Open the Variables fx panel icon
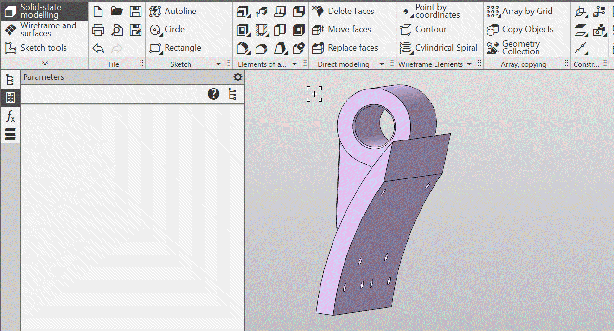Screen dimensions: 614x331 (10, 116)
